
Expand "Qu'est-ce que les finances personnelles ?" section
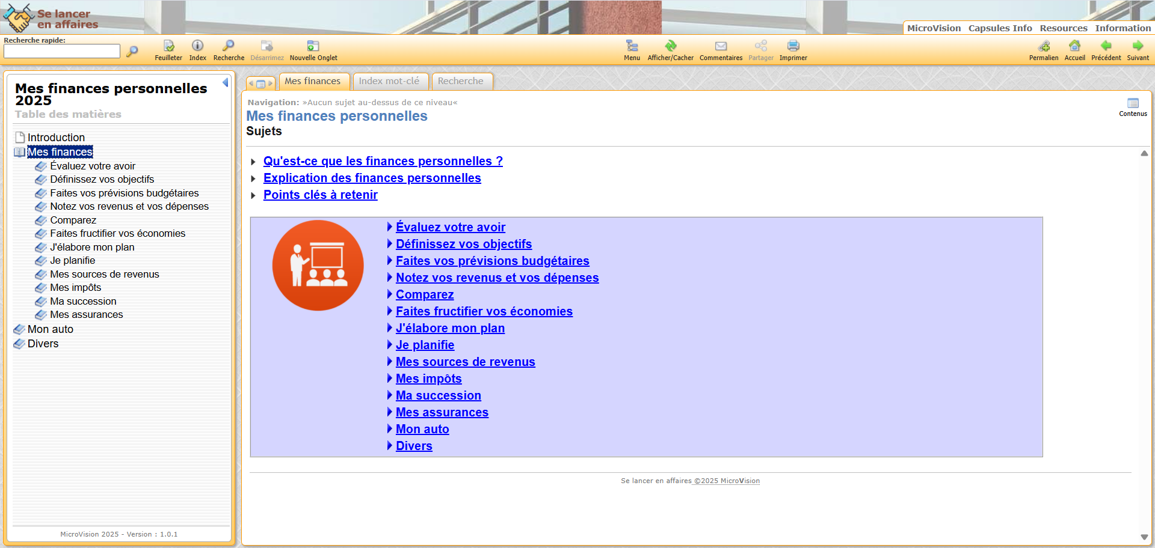click(253, 162)
